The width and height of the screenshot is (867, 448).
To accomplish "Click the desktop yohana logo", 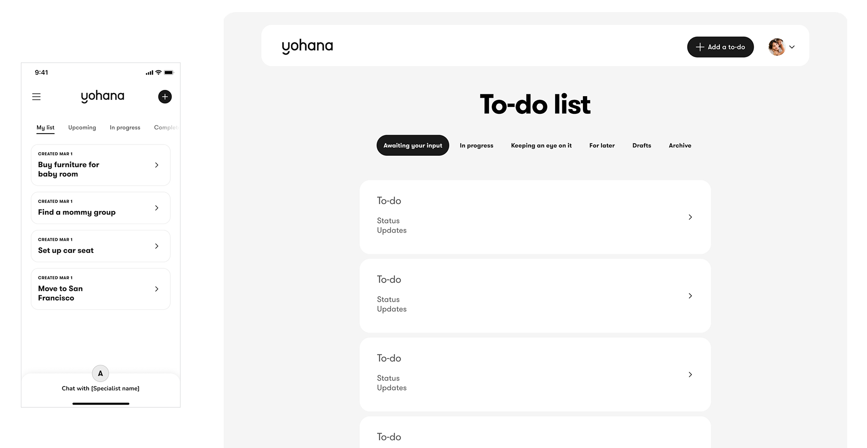I will click(307, 46).
